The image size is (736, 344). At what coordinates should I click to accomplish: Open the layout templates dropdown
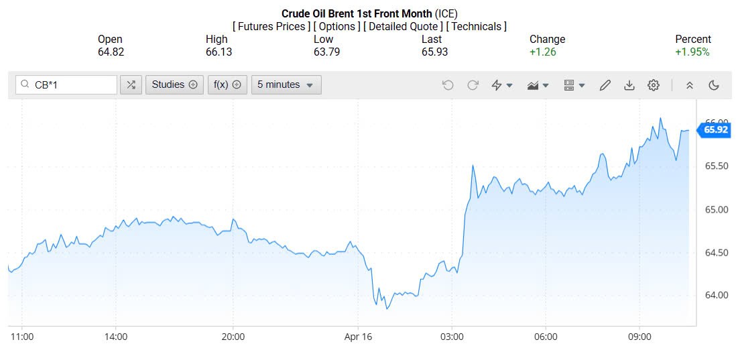click(574, 85)
